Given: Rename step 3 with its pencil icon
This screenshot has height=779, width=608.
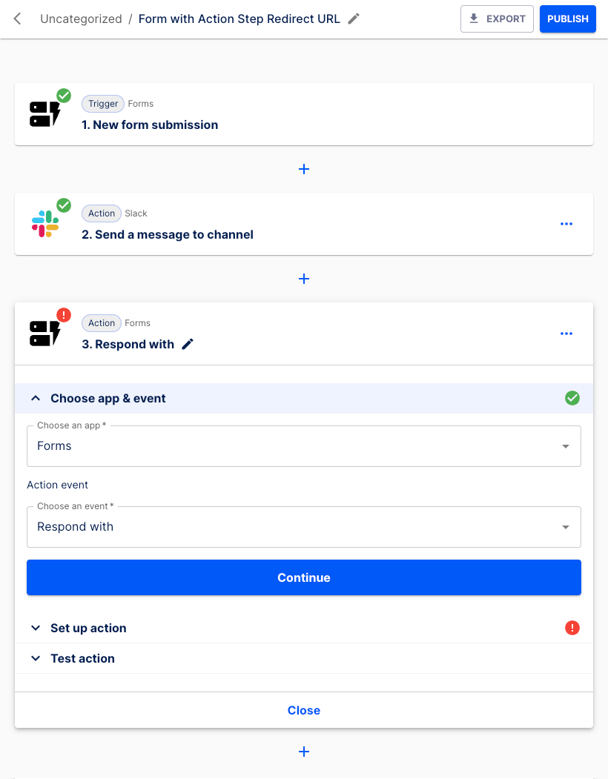Looking at the screenshot, I should coord(188,344).
